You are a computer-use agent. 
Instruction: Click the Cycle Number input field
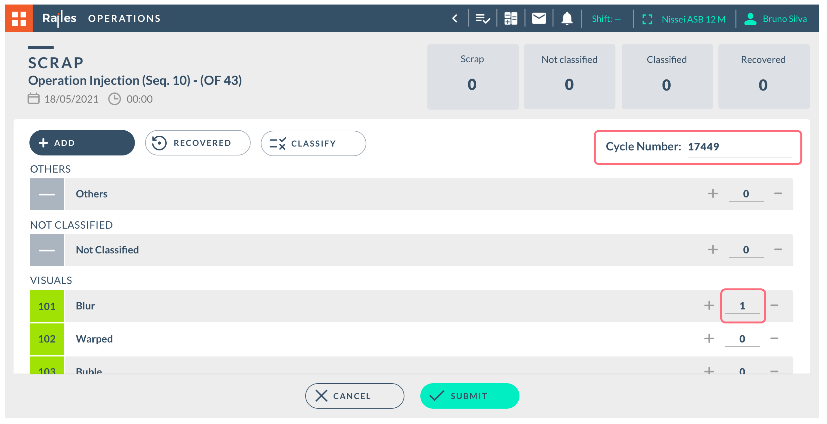[739, 147]
